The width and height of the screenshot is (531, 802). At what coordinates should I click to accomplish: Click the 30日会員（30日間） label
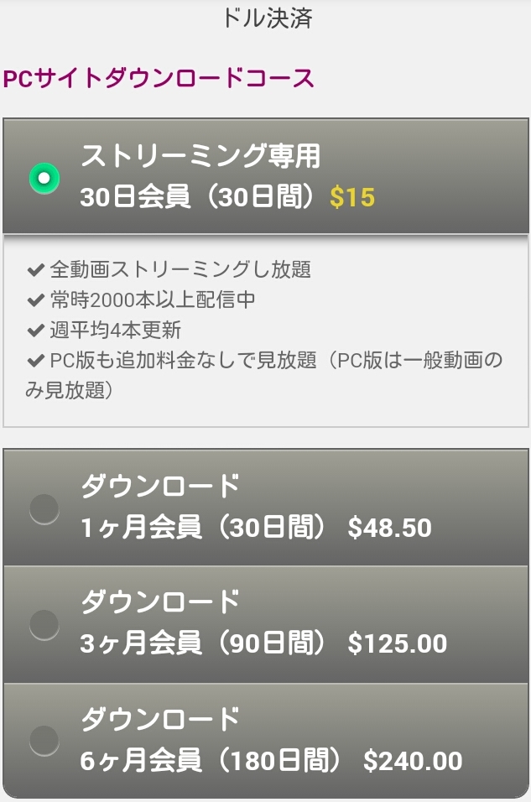click(200, 198)
